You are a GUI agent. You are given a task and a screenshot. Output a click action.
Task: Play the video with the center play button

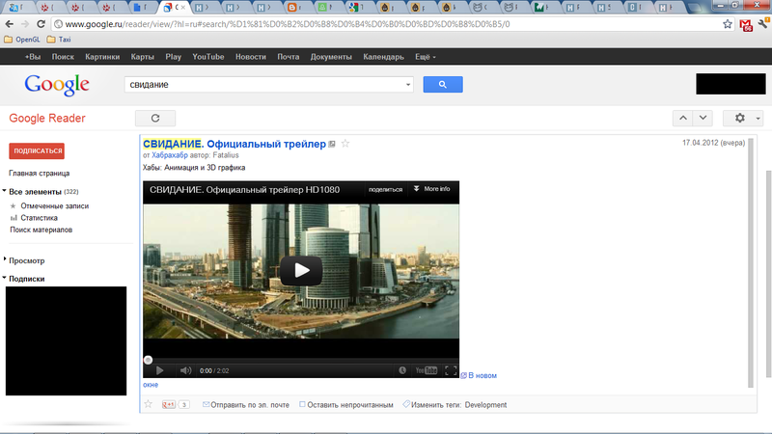301,270
